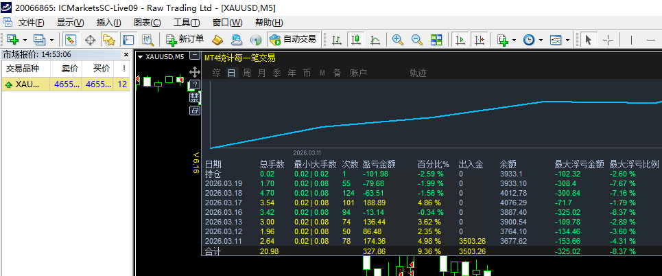This screenshot has height=276, width=662.
Task: Open the 显示(V) menu
Action: pyautogui.click(x=70, y=23)
